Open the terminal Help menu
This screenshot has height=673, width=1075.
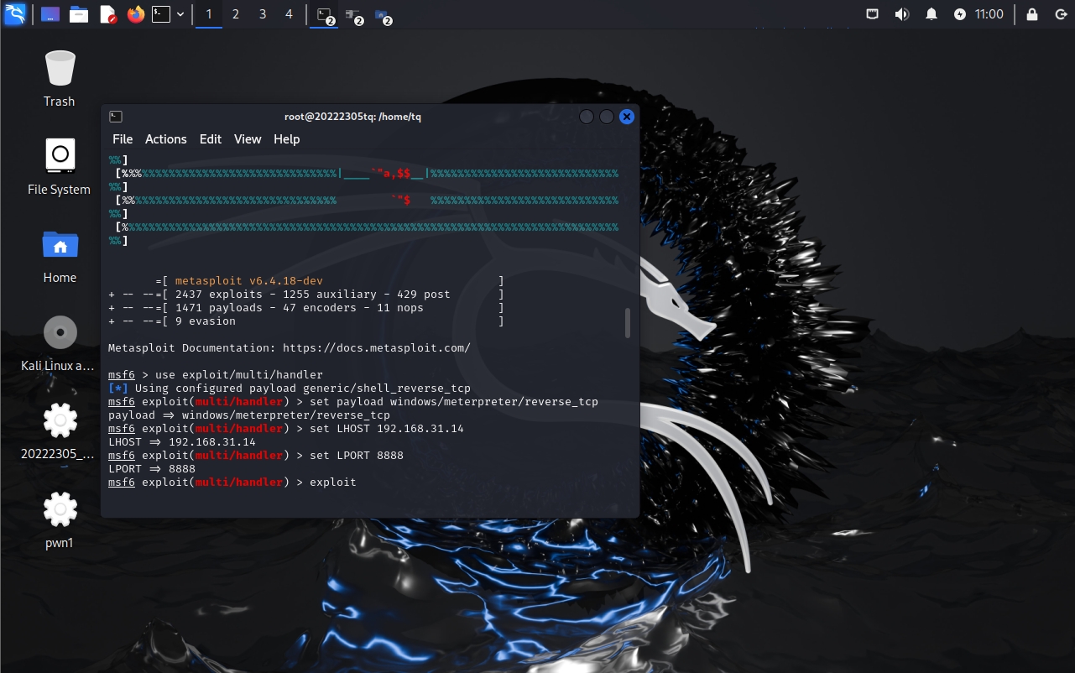click(287, 139)
